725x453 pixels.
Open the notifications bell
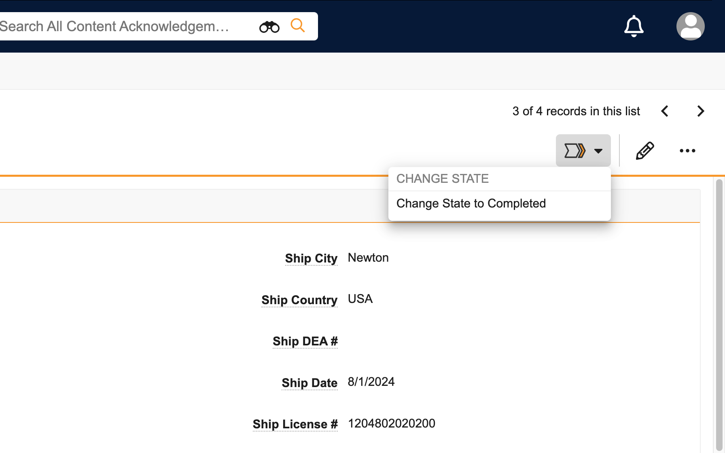click(634, 26)
